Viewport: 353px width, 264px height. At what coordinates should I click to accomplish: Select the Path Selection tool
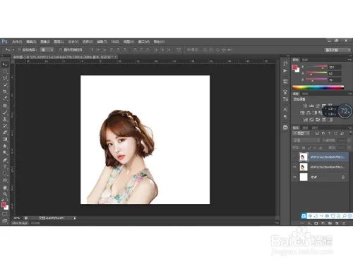pyautogui.click(x=5, y=174)
